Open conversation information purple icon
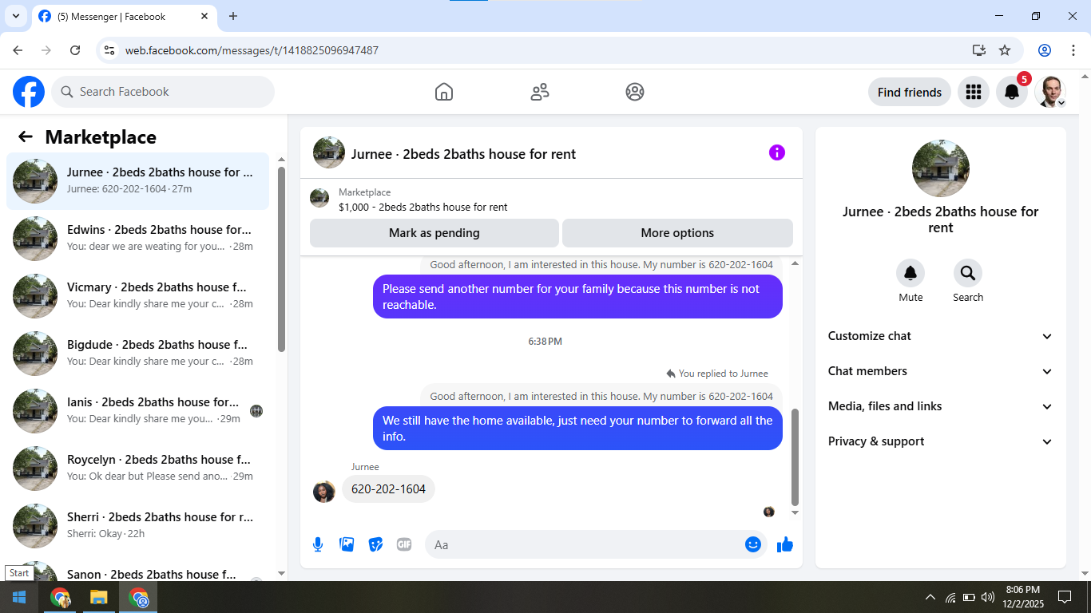This screenshot has width=1091, height=613. click(x=777, y=152)
